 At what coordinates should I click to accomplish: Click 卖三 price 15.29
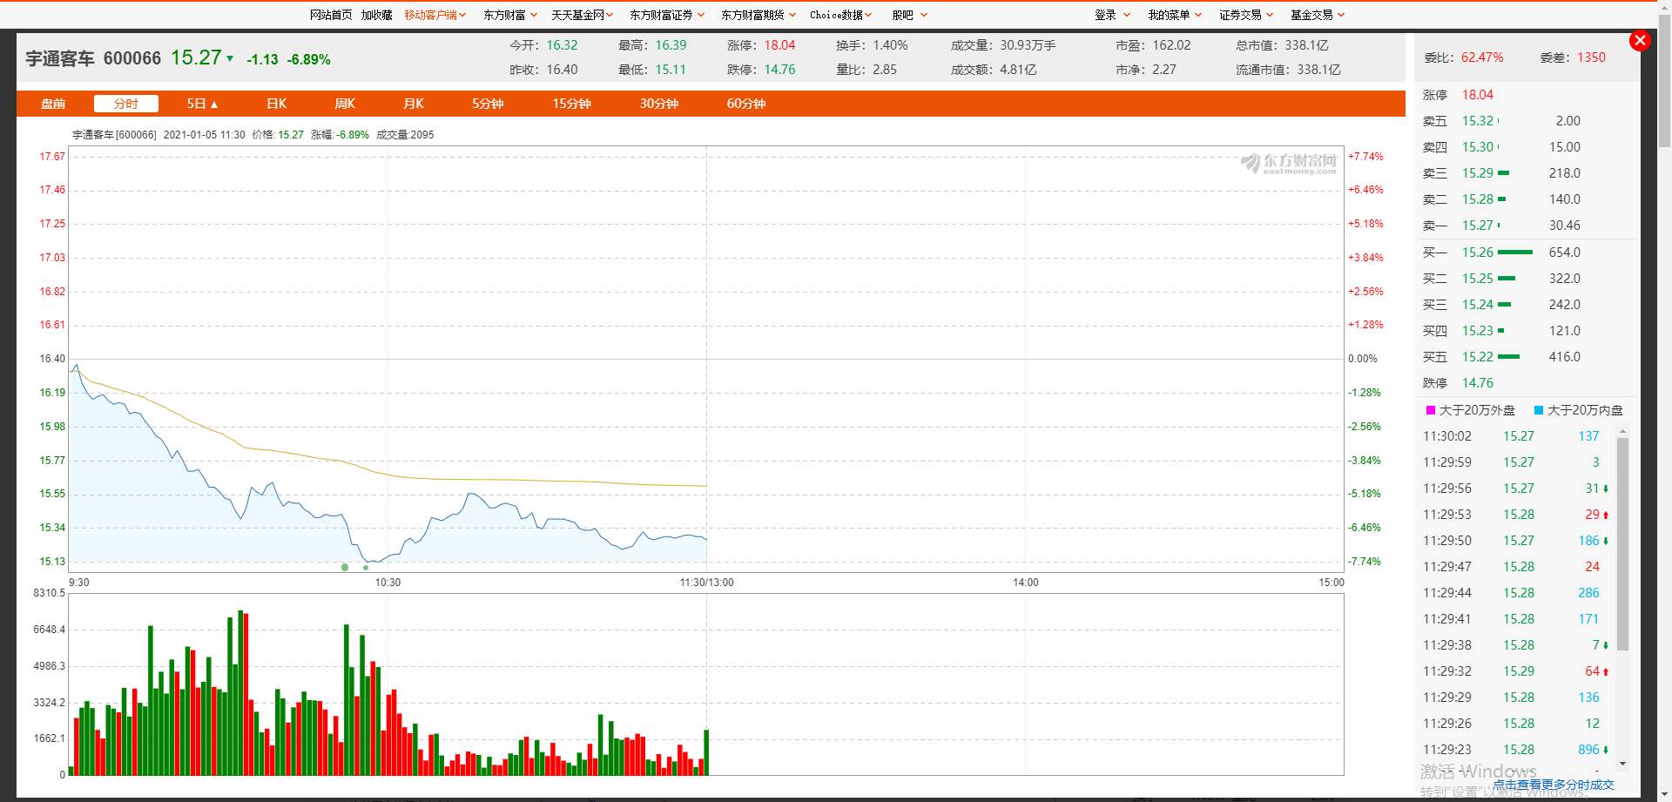tap(1478, 173)
